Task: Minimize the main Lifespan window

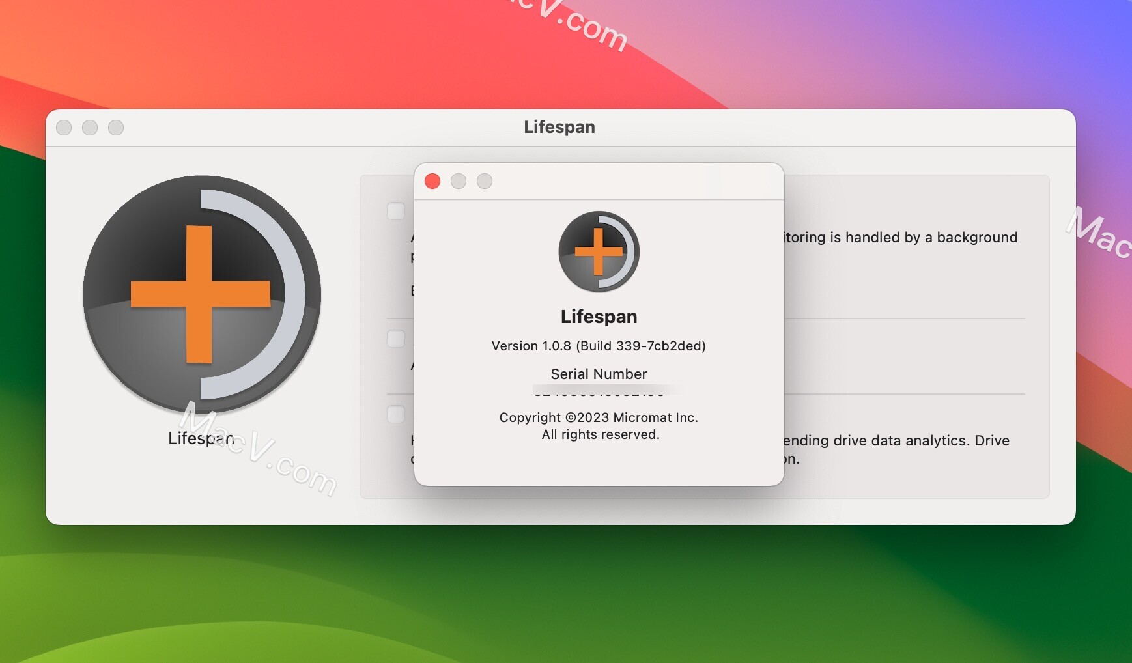Action: coord(90,128)
